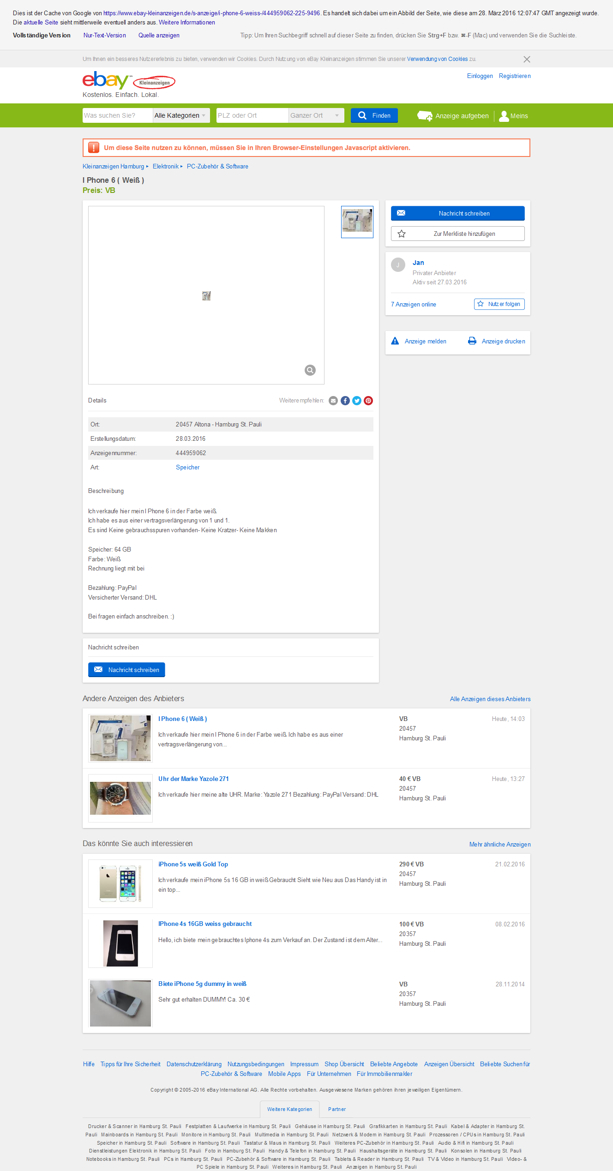Click the printer icon for Anzeige drucken
613x1171 pixels.
472,341
